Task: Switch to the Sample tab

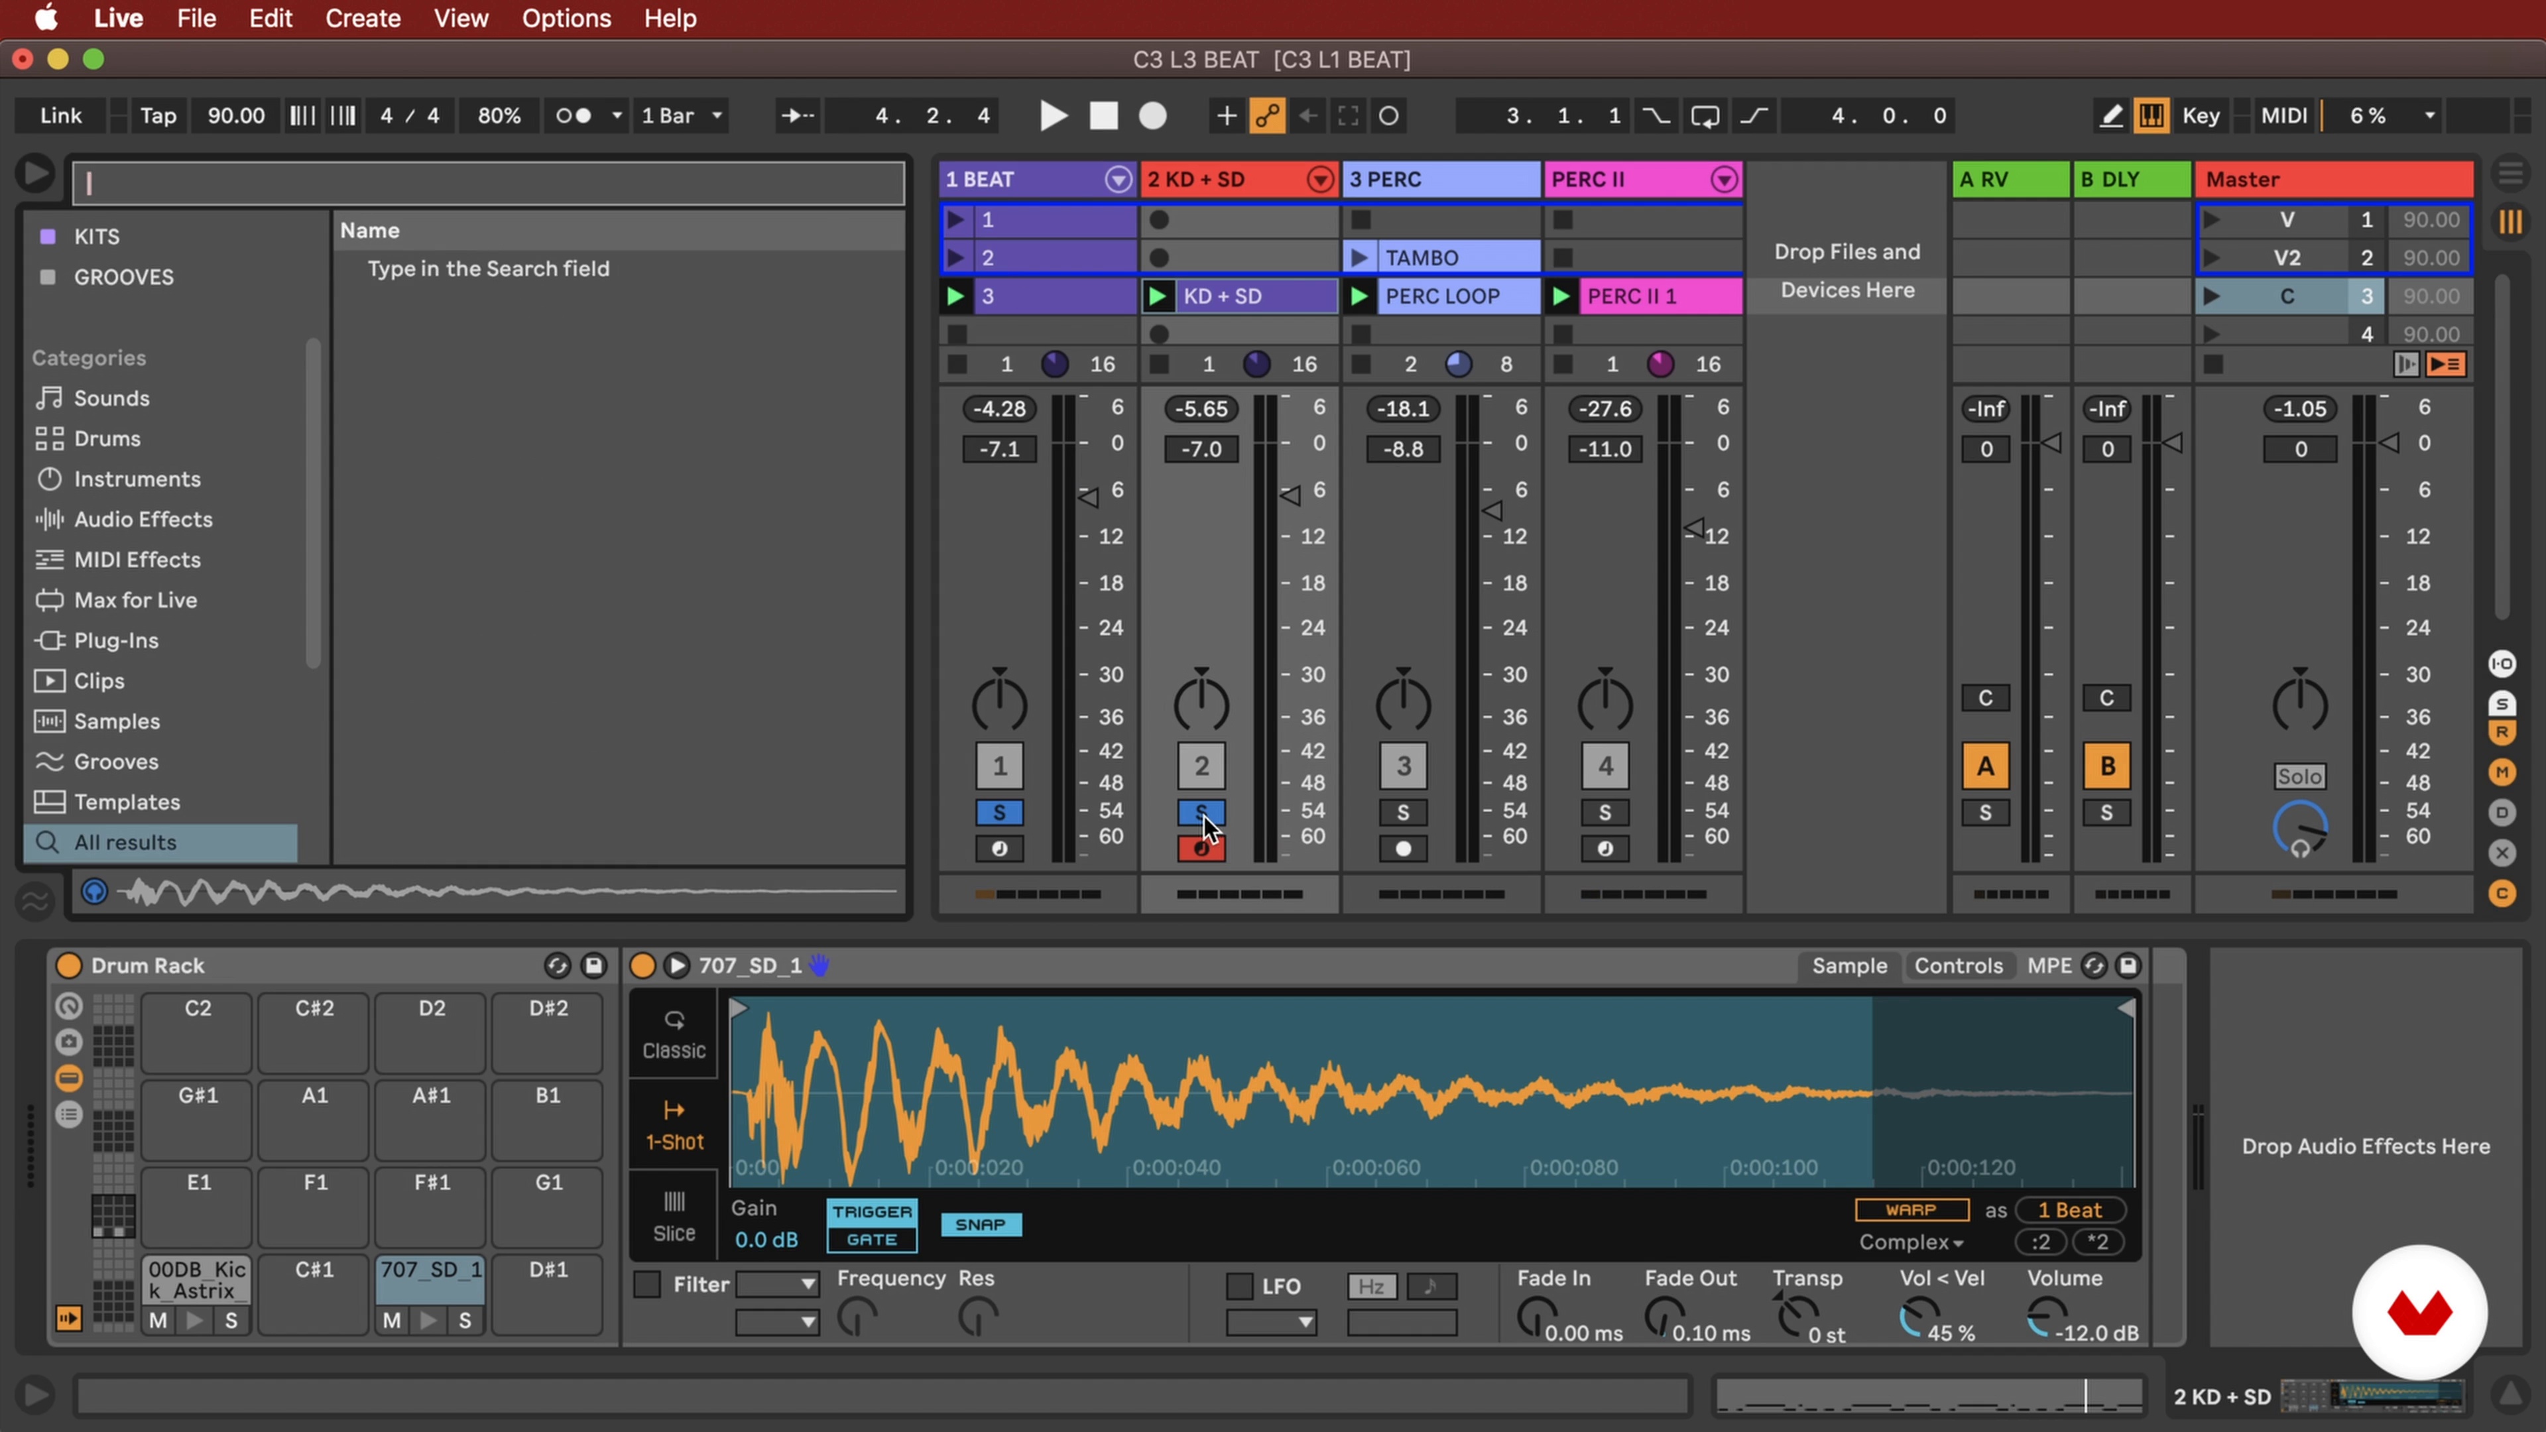Action: pyautogui.click(x=1849, y=967)
